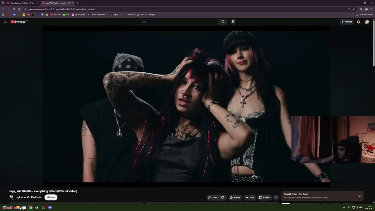
Task: Open the media controls icon in toolbar
Action: 361,9
